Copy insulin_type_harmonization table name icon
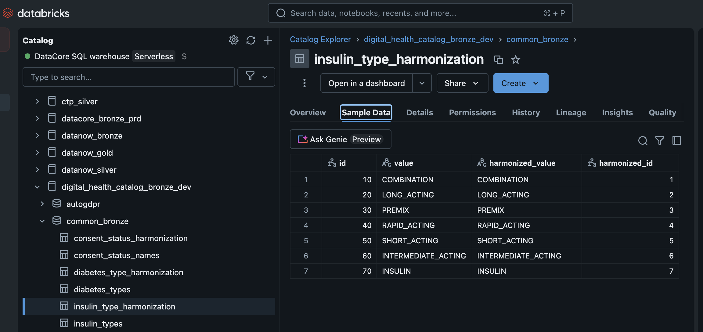 pyautogui.click(x=498, y=60)
